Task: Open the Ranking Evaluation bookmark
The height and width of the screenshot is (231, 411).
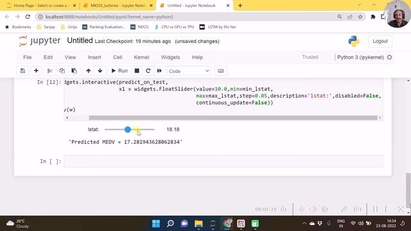Action: 103,27
